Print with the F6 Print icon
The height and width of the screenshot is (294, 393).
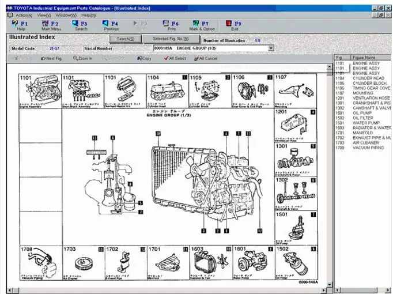click(171, 25)
